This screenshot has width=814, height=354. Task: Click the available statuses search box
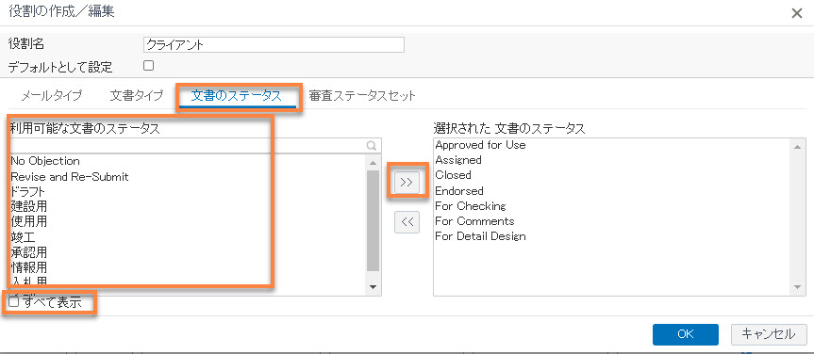[195, 146]
